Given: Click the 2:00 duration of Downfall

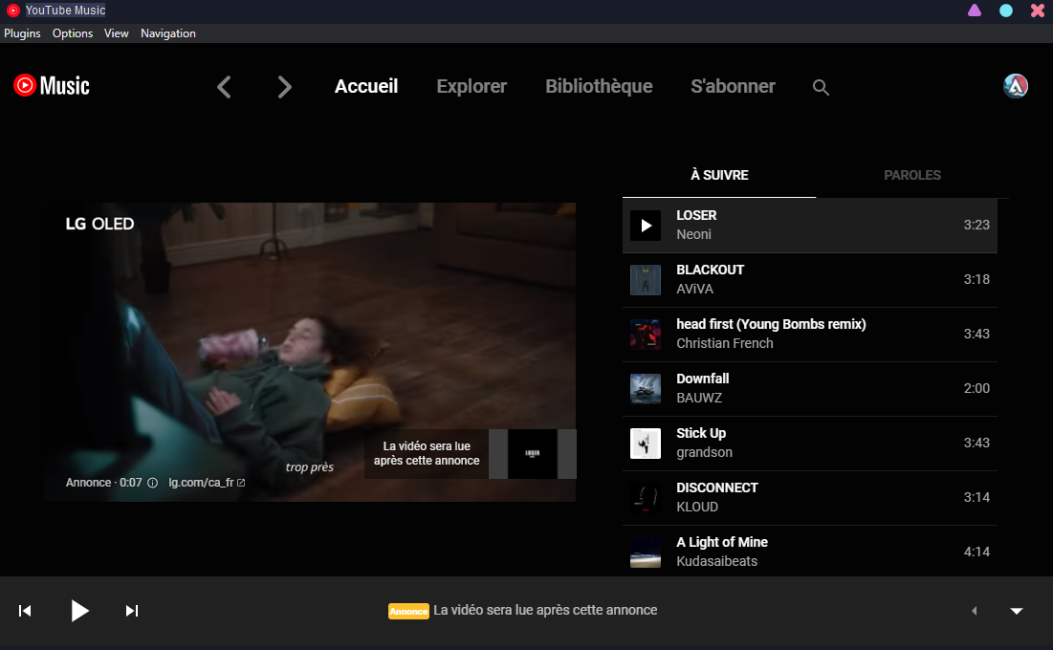Looking at the screenshot, I should [976, 388].
